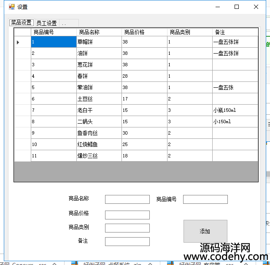Viewport: 270px width, 265px height.
Task: Close the 设置 window
Action: click(256, 7)
